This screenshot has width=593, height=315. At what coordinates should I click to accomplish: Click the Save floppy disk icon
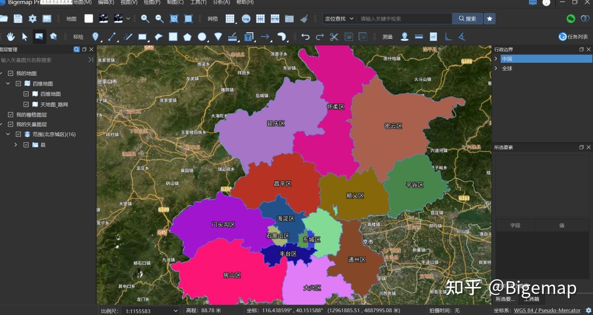click(x=18, y=19)
